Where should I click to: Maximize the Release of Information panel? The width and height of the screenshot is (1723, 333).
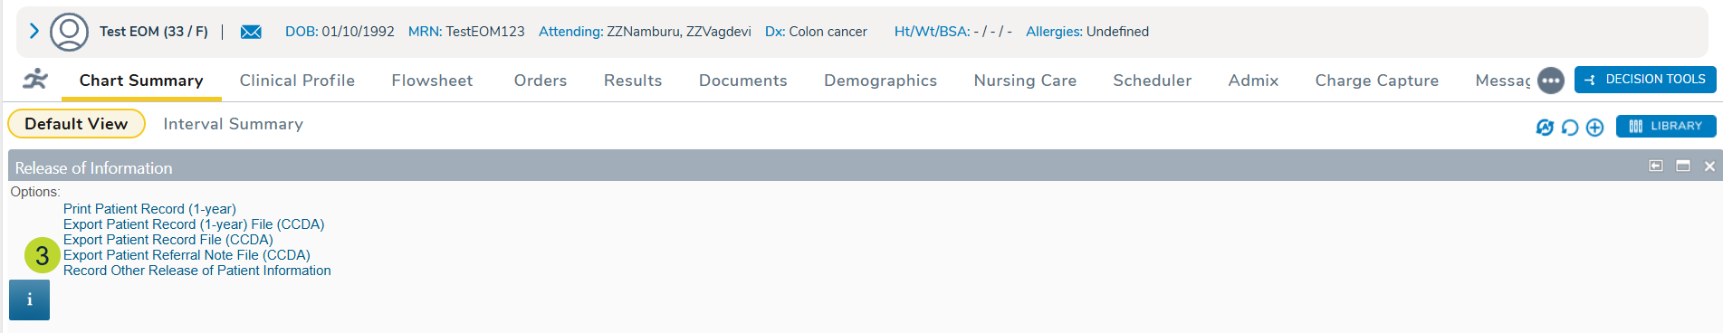(1683, 166)
